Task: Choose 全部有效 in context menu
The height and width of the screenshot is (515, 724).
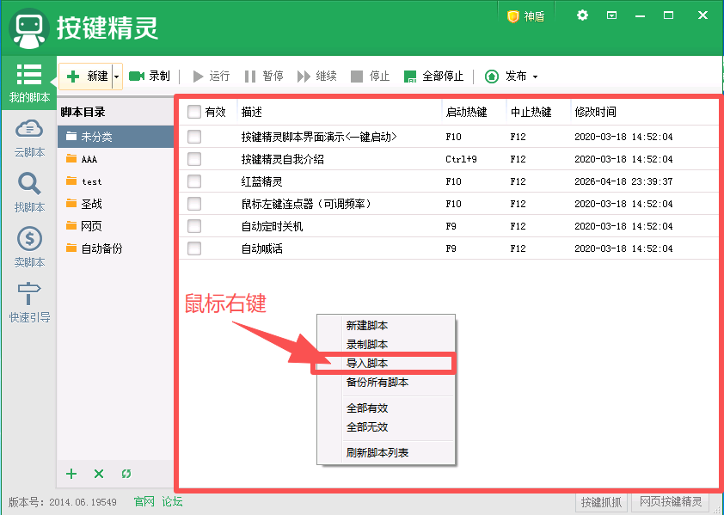Action: point(386,408)
